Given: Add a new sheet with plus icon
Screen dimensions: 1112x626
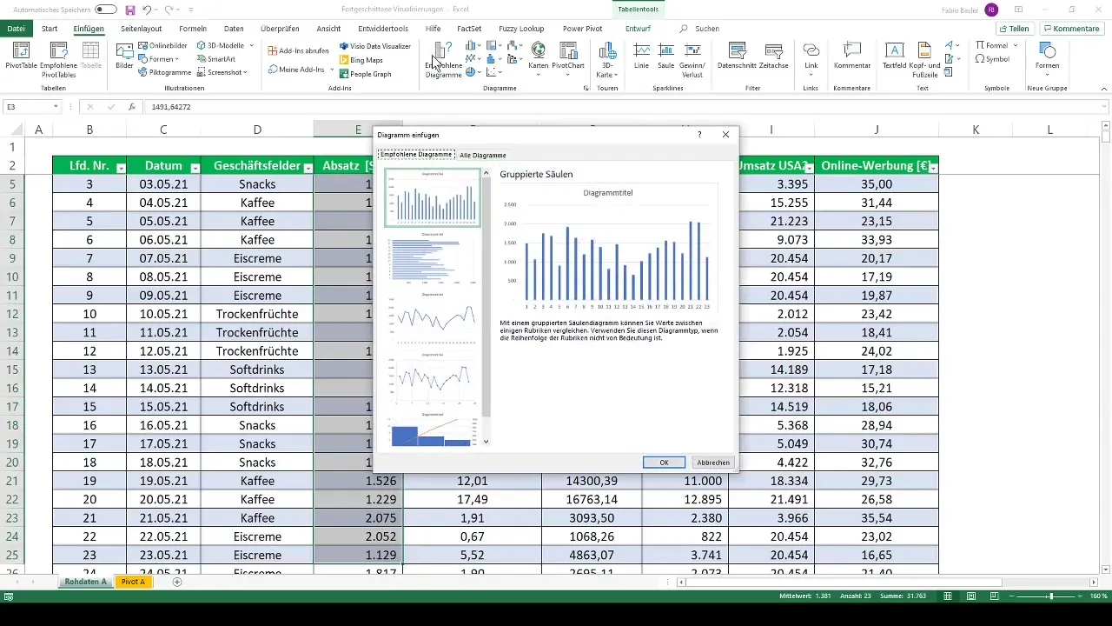Looking at the screenshot, I should click(177, 582).
